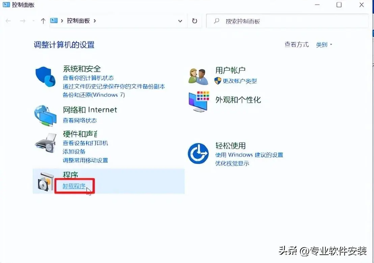Click the 卸载程序 link
Image resolution: width=374 pixels, height=263 pixels.
pos(74,186)
